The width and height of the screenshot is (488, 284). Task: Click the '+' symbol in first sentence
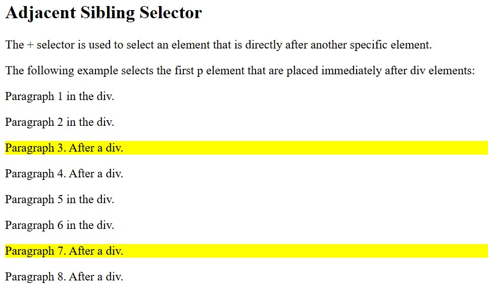pos(30,45)
